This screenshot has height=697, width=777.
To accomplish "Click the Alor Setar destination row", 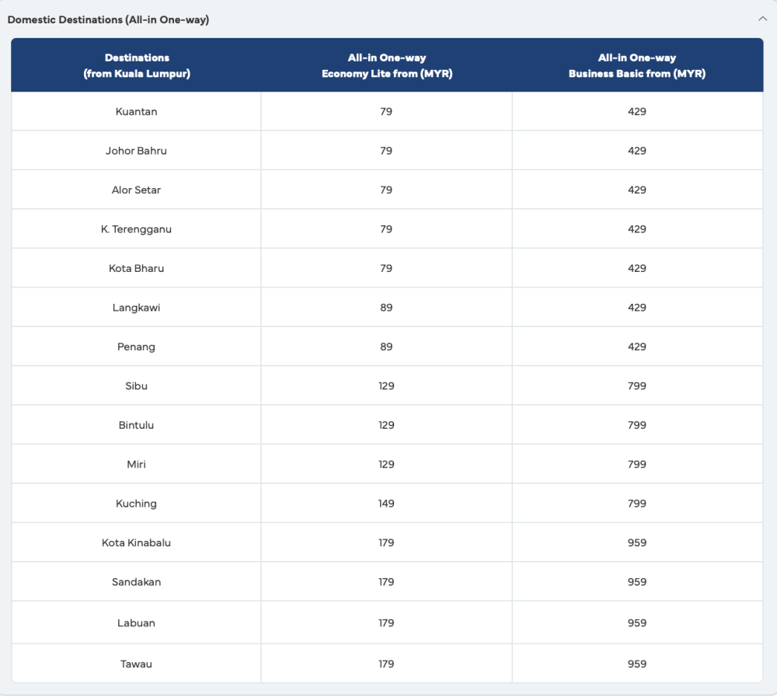I will coord(137,190).
